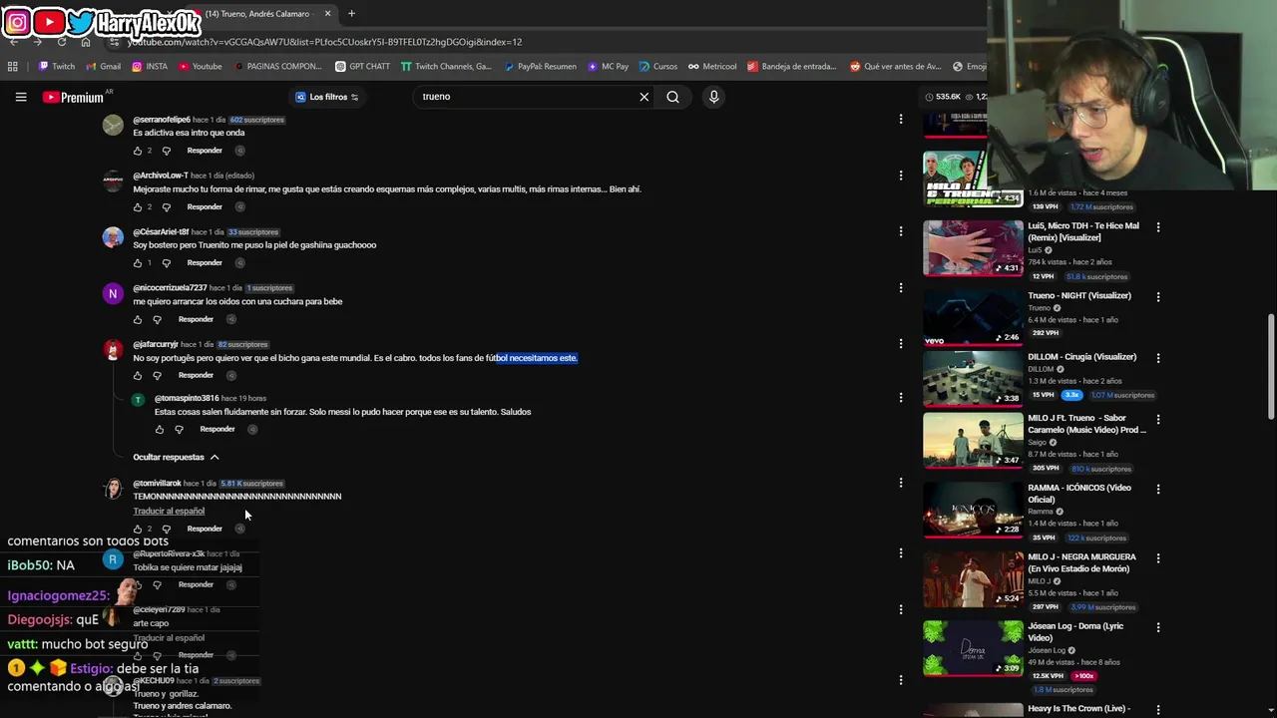The image size is (1277, 718).
Task: Reply to @nicocerrizuela7237 with Responder
Action: (x=196, y=320)
